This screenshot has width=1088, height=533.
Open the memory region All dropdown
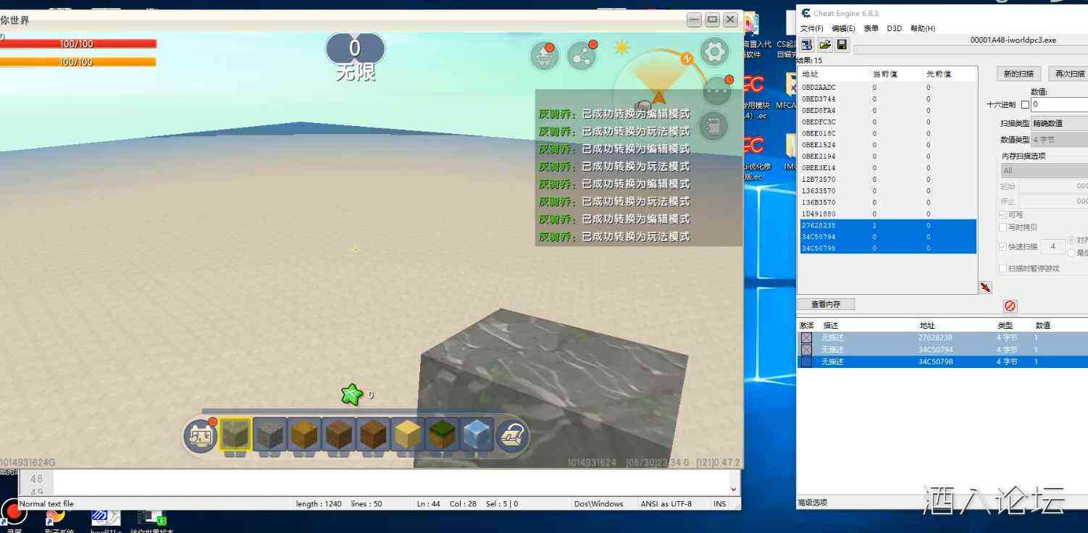pos(1045,170)
